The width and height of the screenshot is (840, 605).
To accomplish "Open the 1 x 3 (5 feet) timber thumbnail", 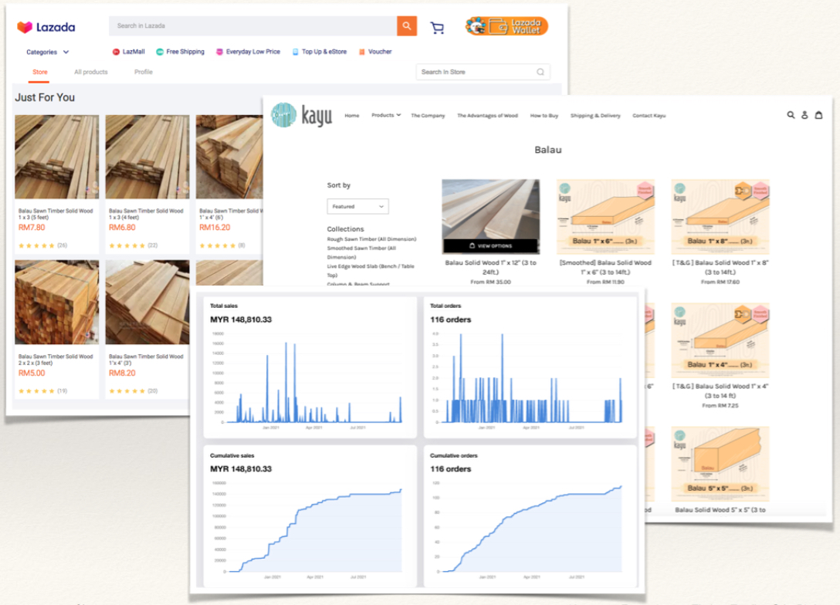I will click(57, 157).
